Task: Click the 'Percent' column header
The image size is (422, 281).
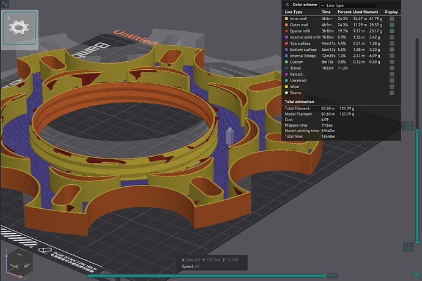Action: tap(344, 12)
